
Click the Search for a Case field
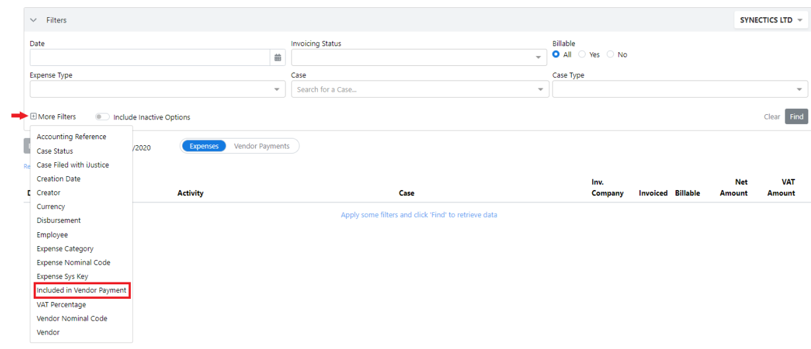(x=413, y=90)
